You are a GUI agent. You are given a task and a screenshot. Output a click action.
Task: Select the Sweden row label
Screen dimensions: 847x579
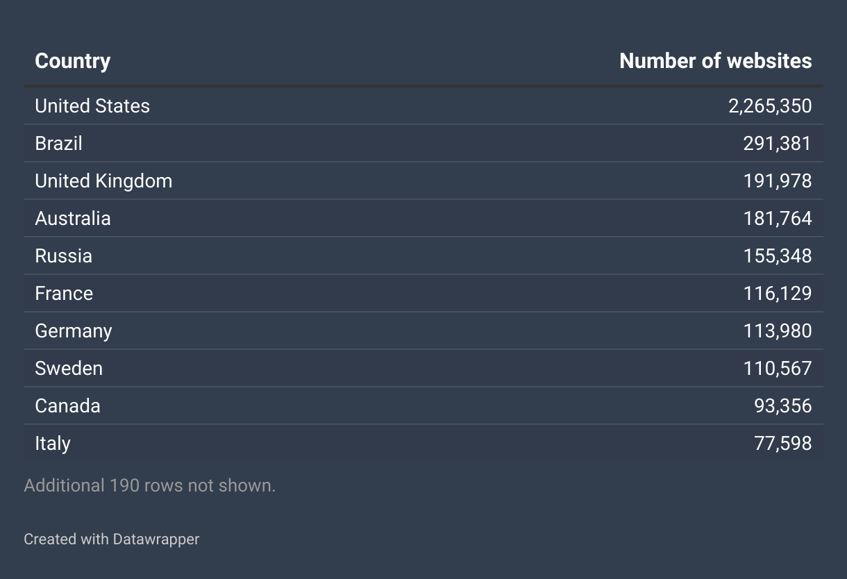[x=69, y=369]
